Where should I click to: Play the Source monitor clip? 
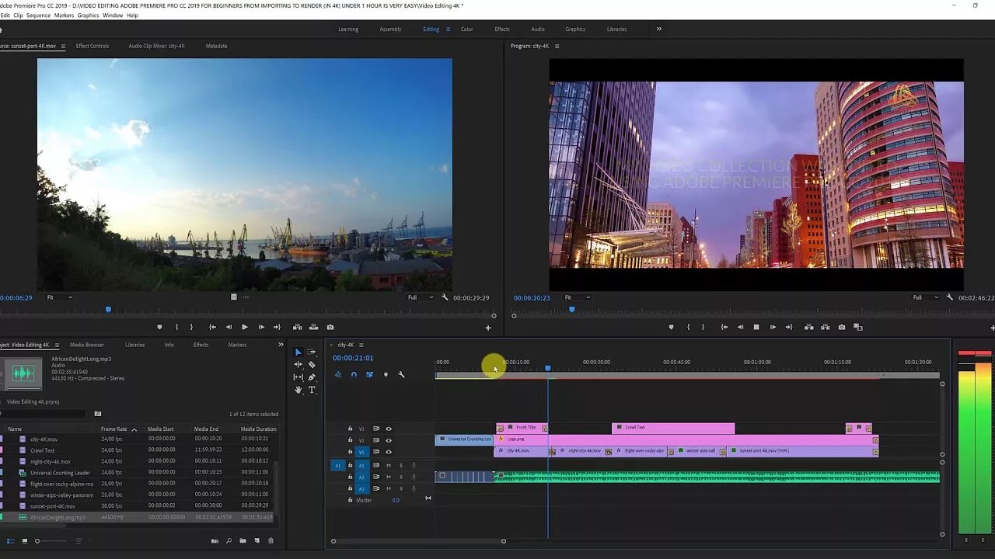(x=244, y=327)
